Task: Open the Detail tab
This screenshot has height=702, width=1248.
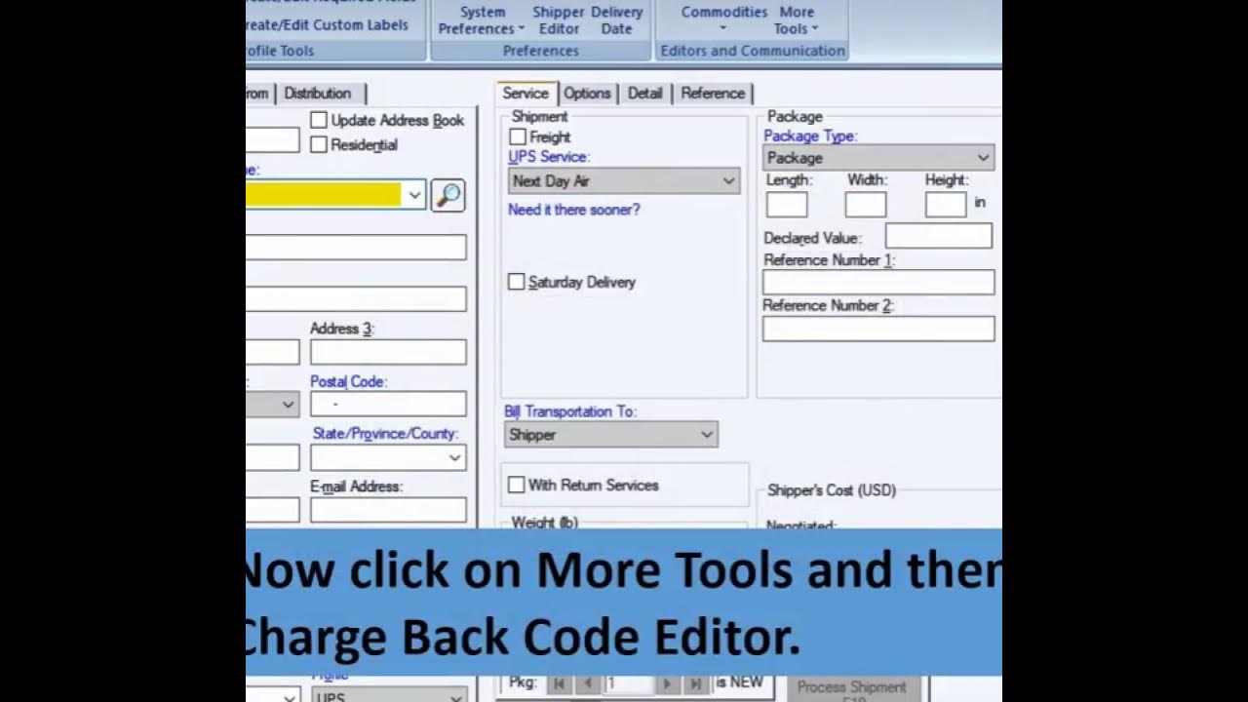Action: (644, 93)
